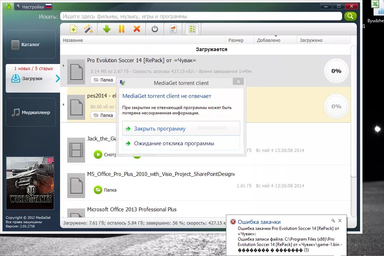The width and height of the screenshot is (384, 256).
Task: Open the Медиаплеер sidebar section
Action: 31,112
